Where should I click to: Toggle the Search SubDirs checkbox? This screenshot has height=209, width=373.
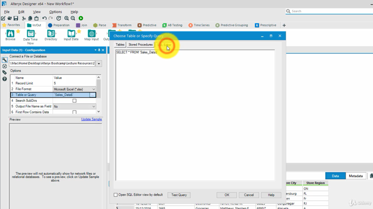pos(74,101)
